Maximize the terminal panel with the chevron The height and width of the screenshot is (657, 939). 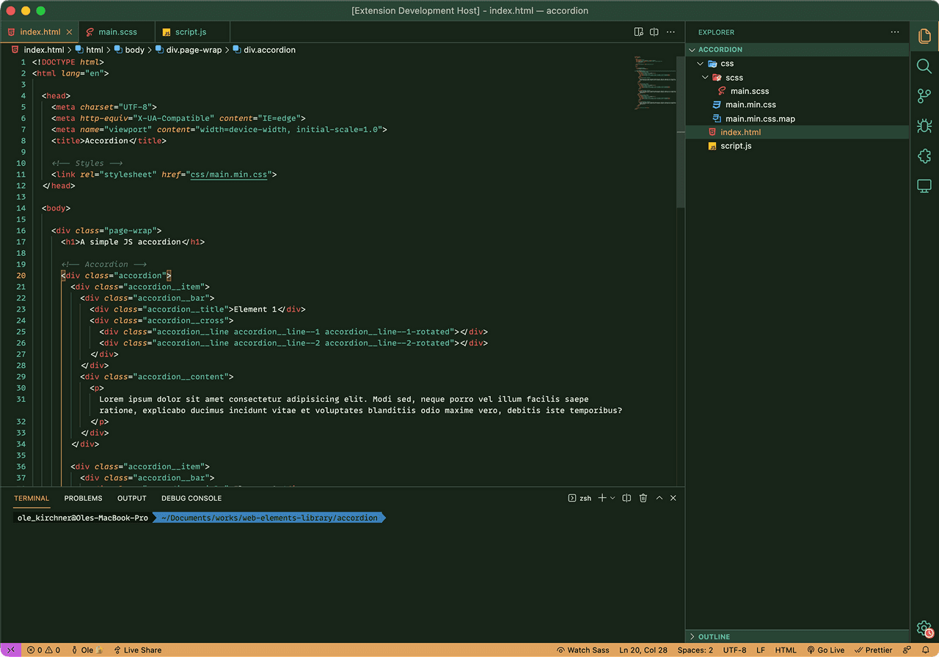pos(659,498)
